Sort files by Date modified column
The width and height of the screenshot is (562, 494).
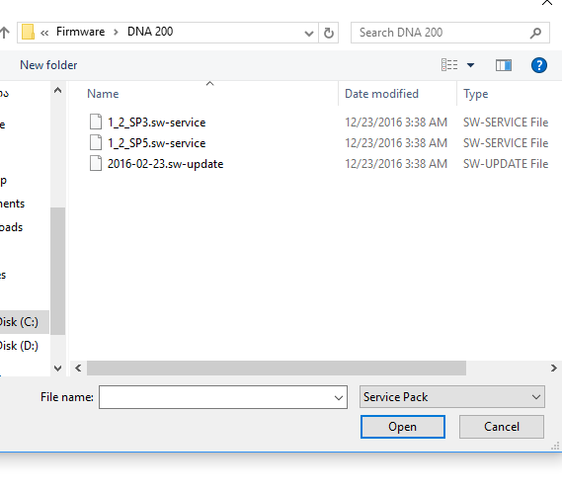click(x=381, y=94)
